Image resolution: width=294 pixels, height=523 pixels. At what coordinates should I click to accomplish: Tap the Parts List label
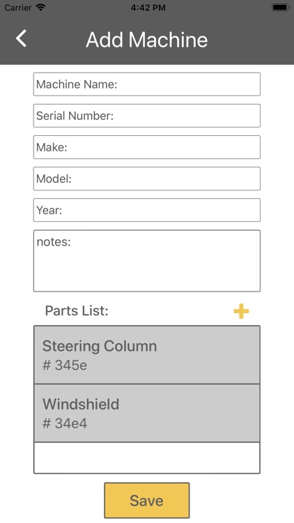coord(77,311)
